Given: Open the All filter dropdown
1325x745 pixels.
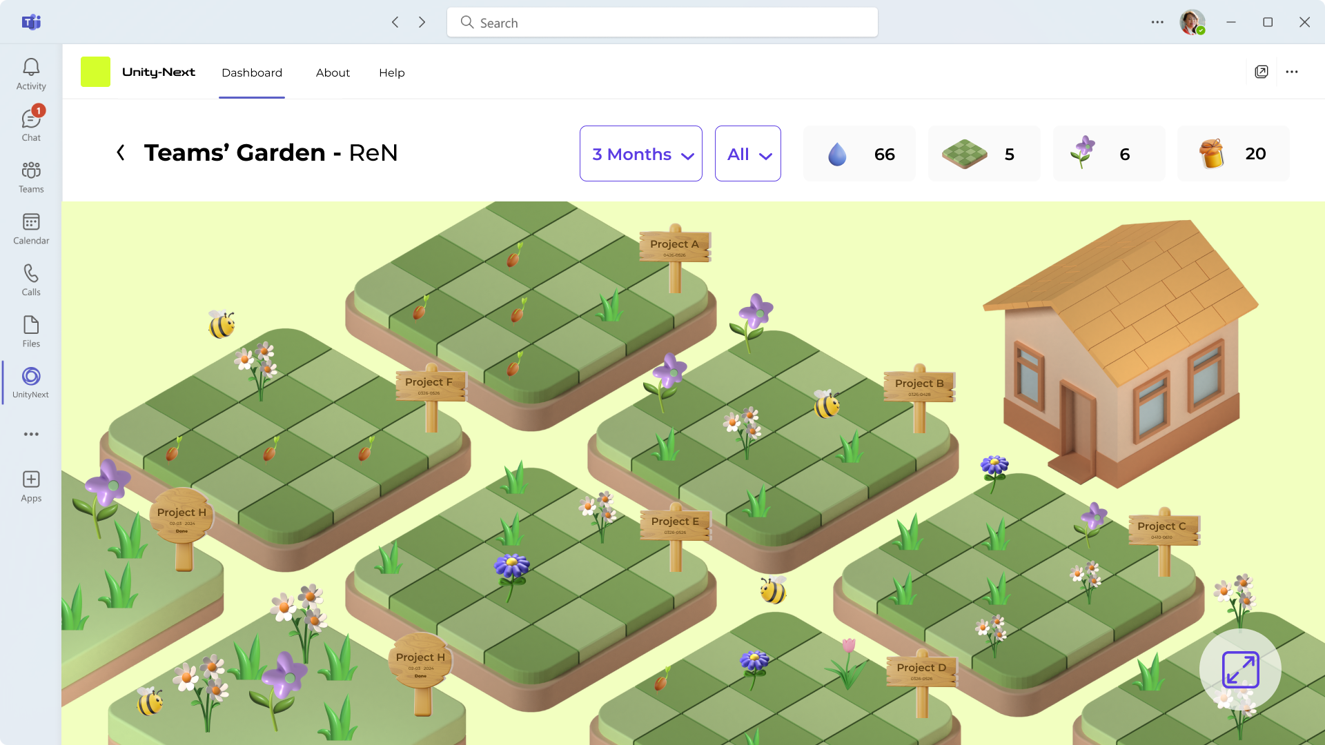Looking at the screenshot, I should click(x=748, y=154).
